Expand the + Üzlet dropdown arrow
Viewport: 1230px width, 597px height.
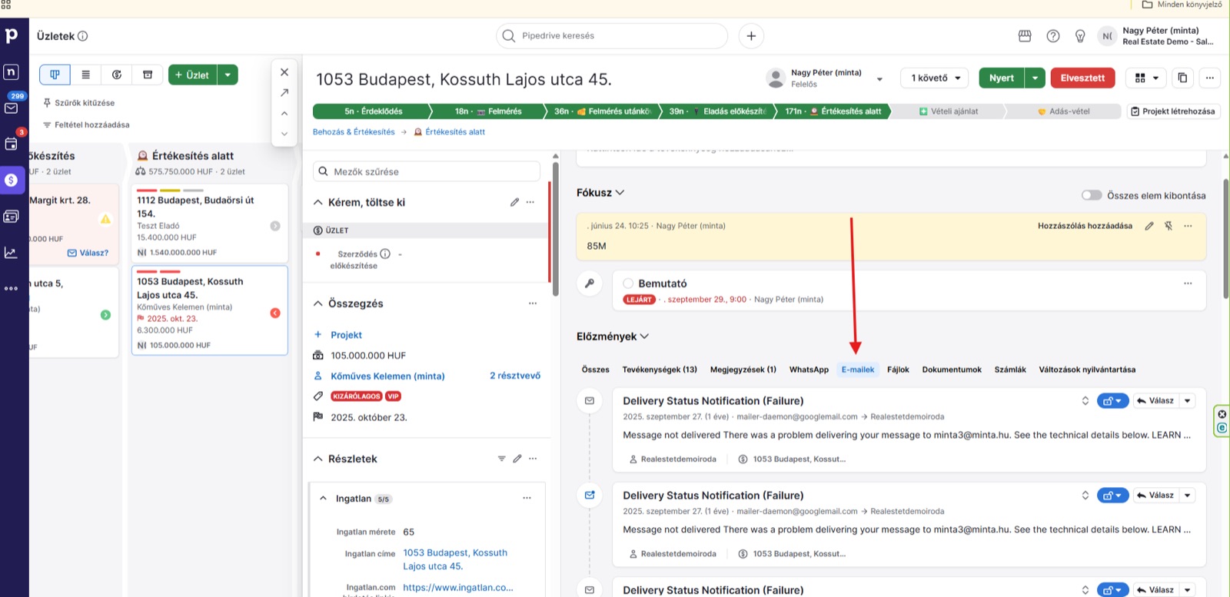click(228, 75)
